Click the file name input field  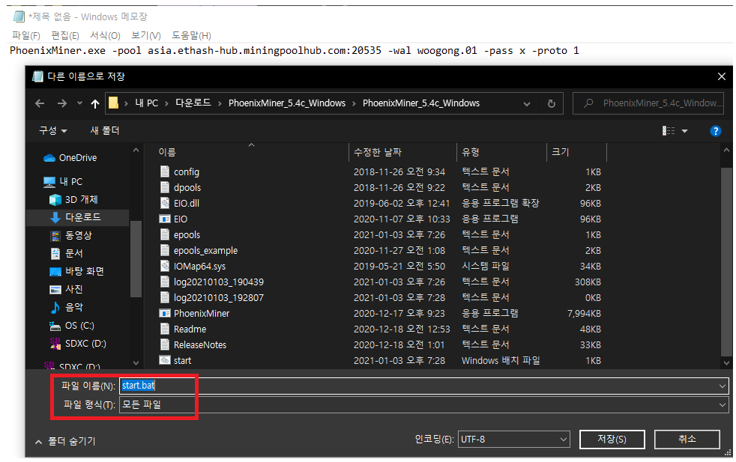pos(424,386)
